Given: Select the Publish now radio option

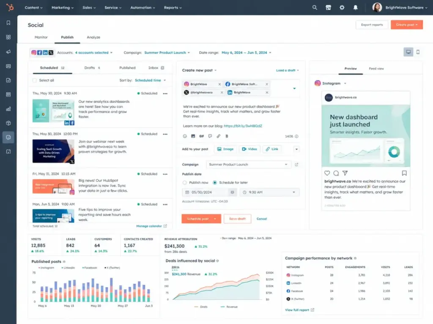Looking at the screenshot, I should [185, 183].
